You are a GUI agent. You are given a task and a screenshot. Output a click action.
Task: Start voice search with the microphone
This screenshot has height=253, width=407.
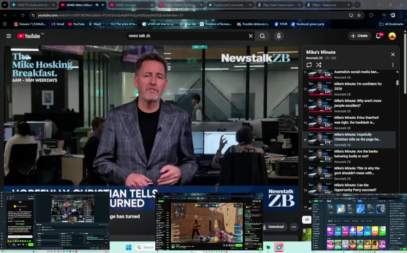point(279,36)
